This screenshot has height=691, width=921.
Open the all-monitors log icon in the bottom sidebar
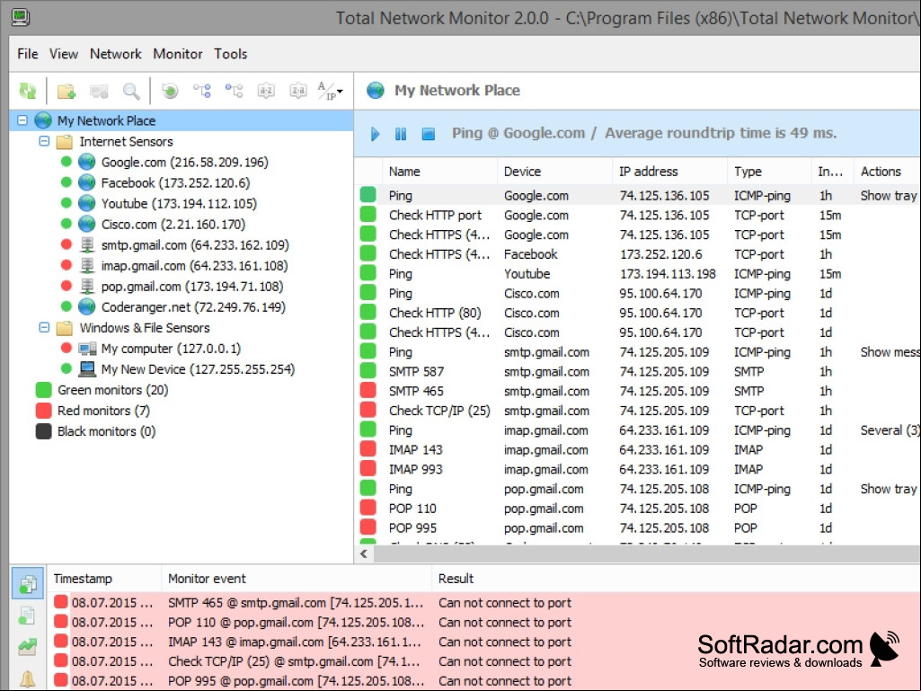pyautogui.click(x=28, y=583)
